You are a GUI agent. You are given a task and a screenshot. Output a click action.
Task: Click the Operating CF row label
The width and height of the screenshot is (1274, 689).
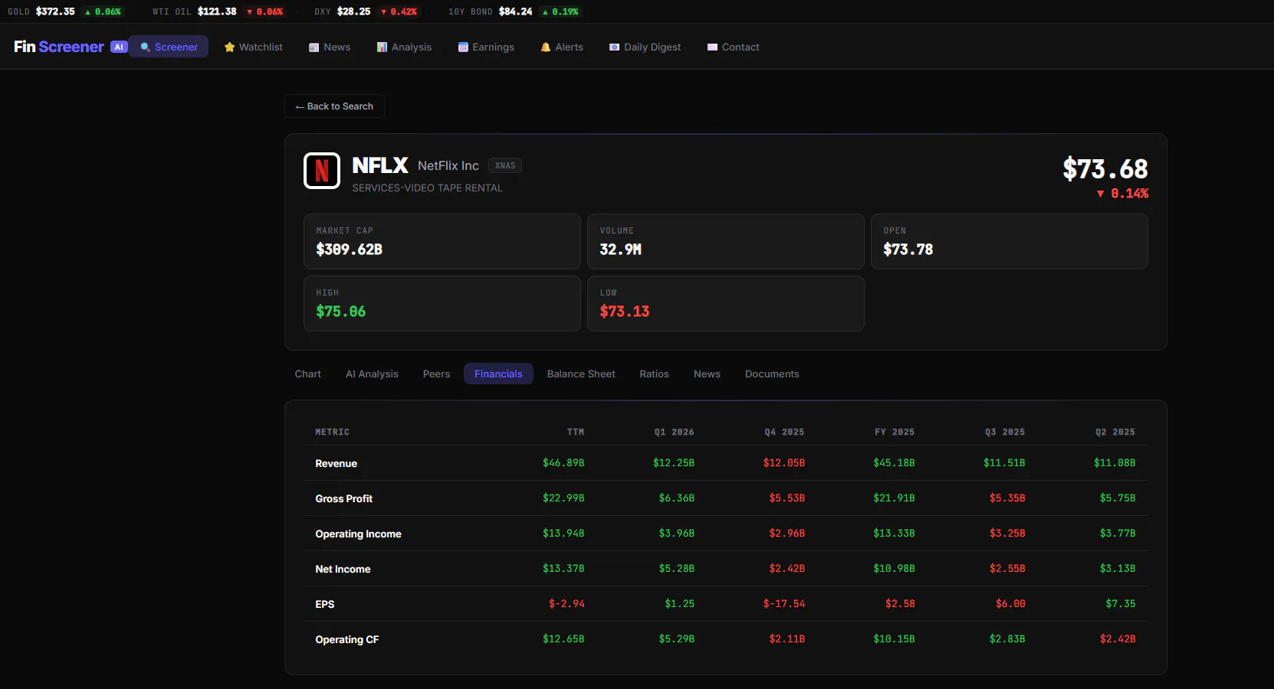click(x=347, y=639)
